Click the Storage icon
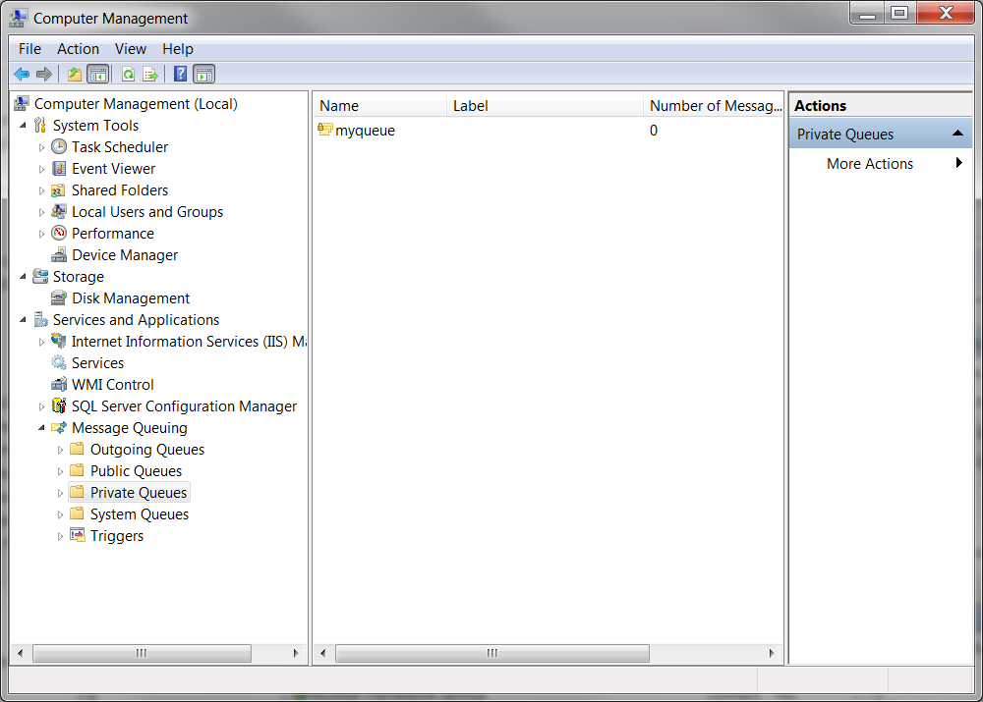983x702 pixels. [x=40, y=276]
